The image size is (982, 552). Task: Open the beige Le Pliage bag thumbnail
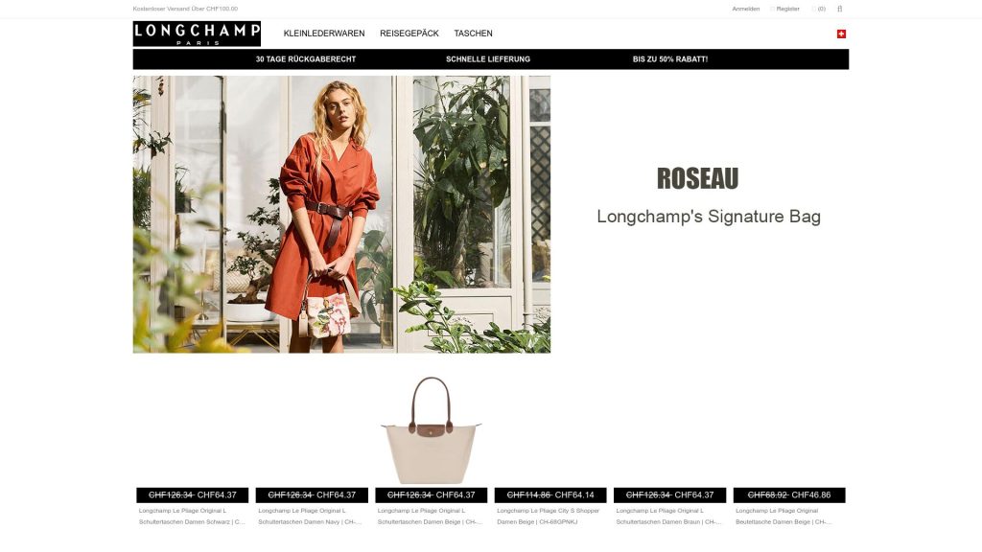(x=431, y=430)
